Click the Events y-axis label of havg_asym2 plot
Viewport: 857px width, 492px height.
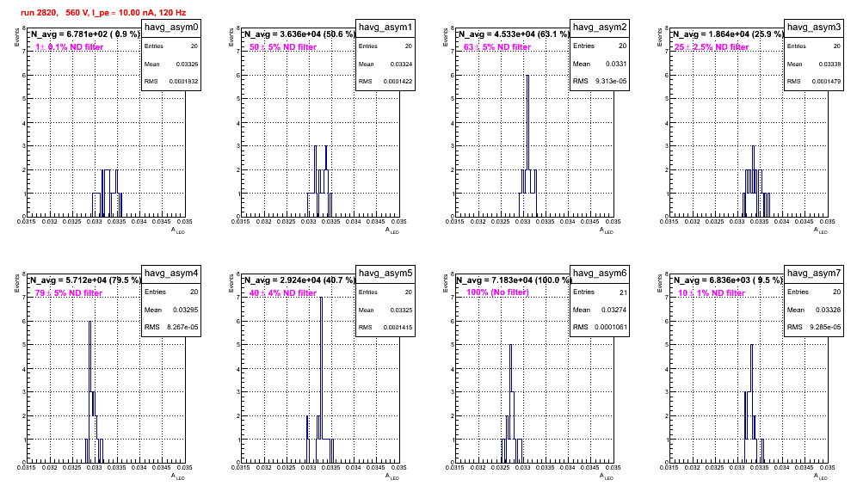coord(445,37)
